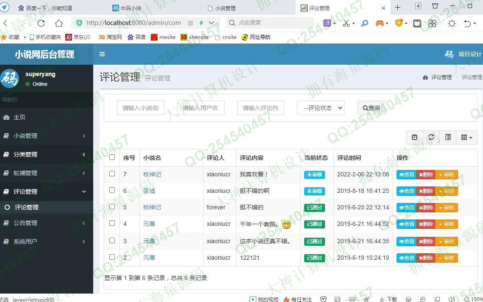Click 查看 button for row 2
This screenshot has width=483, height=302.
click(x=407, y=258)
